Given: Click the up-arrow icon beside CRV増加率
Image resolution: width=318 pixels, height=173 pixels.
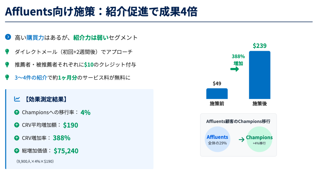Looking at the screenshot, I should click(17, 138).
